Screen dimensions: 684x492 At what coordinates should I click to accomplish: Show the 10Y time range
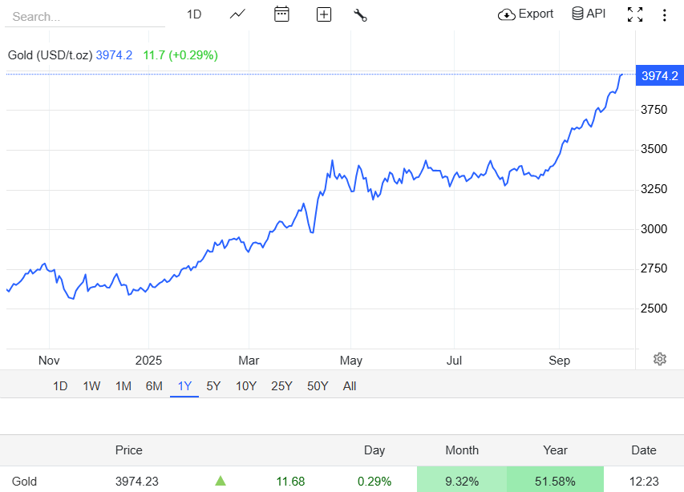click(246, 386)
